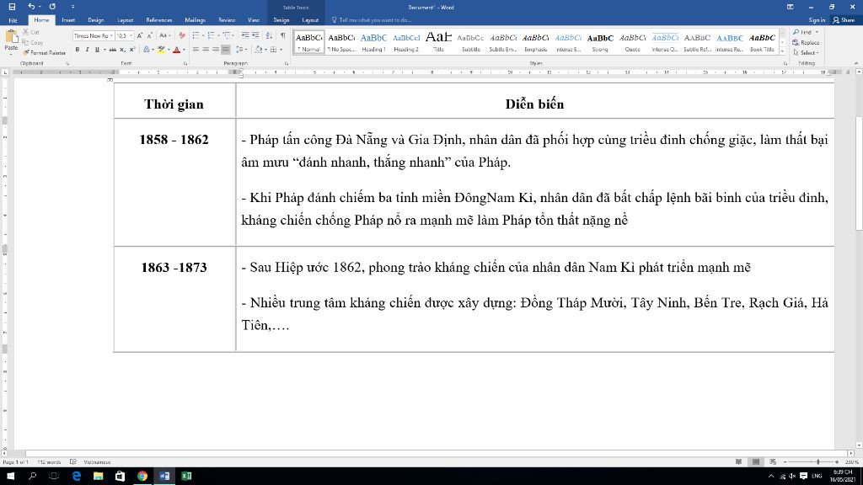
Task: Open the font name dropdown
Action: click(x=112, y=35)
